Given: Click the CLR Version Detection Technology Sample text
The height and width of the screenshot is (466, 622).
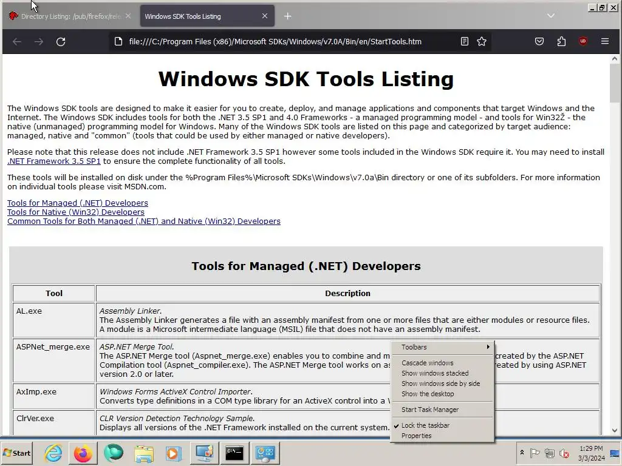Looking at the screenshot, I should [177, 419].
